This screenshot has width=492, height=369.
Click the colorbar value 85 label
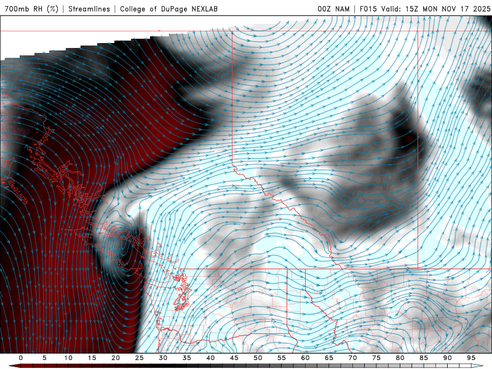point(424,358)
